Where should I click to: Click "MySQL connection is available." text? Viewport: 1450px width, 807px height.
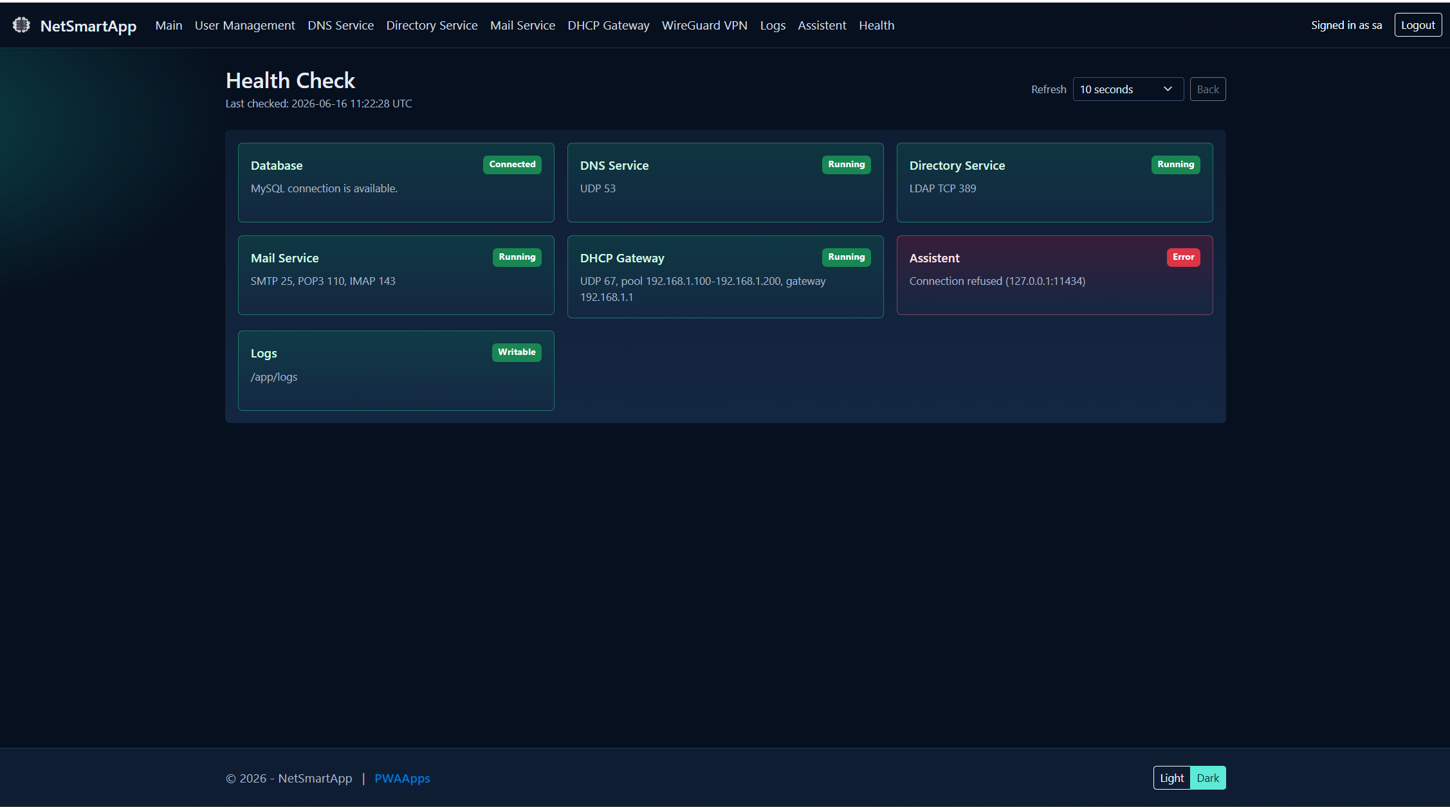click(x=324, y=188)
